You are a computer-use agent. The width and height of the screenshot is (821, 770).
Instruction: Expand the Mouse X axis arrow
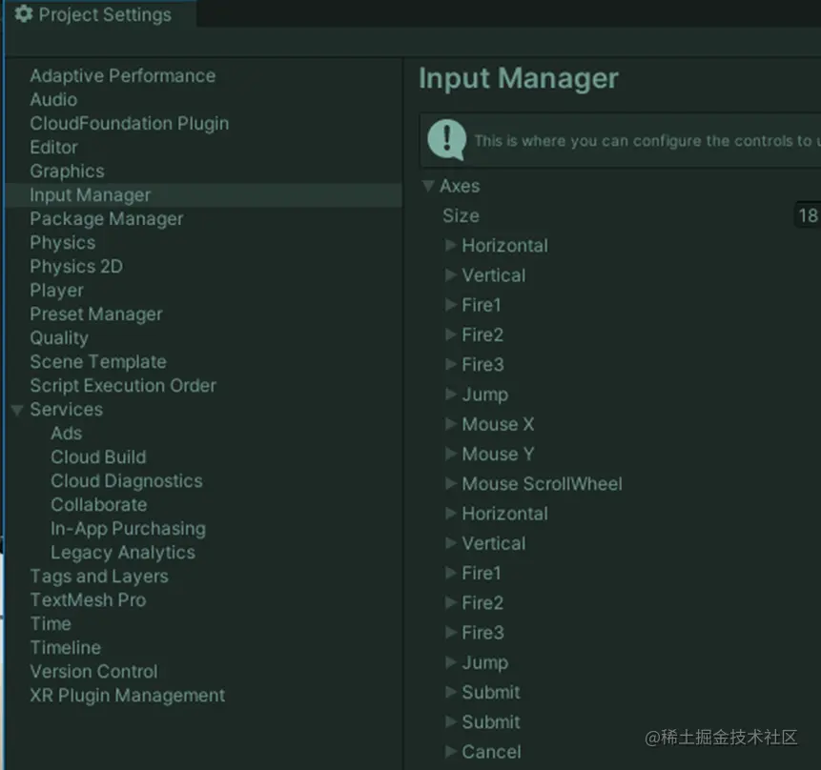click(451, 424)
